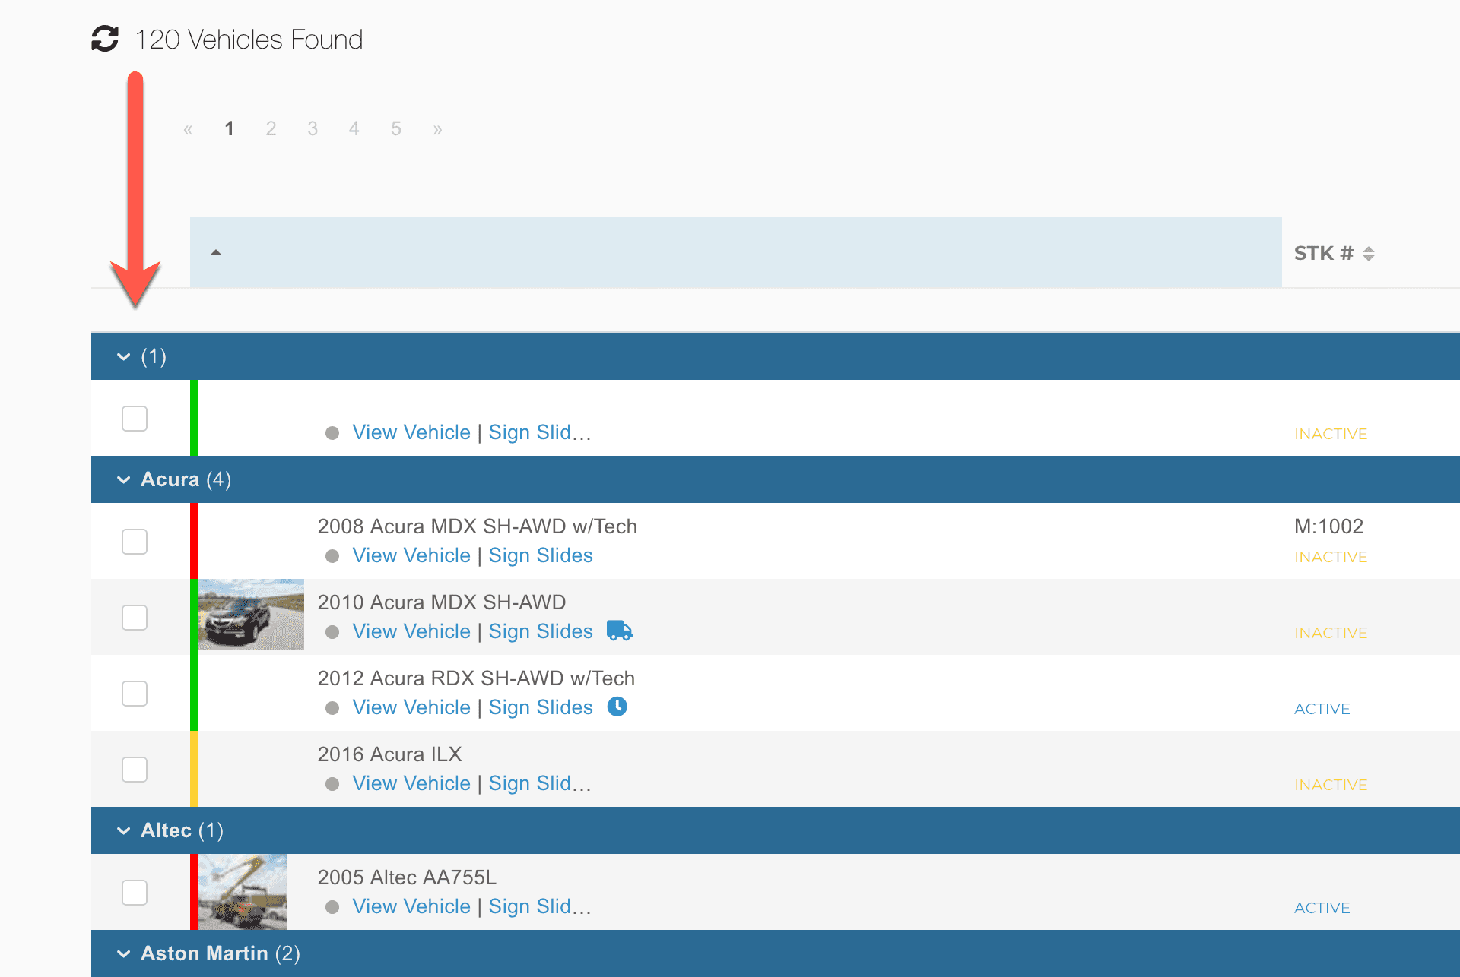Click the refresh vehicles icon
This screenshot has height=977, width=1460.
click(105, 39)
